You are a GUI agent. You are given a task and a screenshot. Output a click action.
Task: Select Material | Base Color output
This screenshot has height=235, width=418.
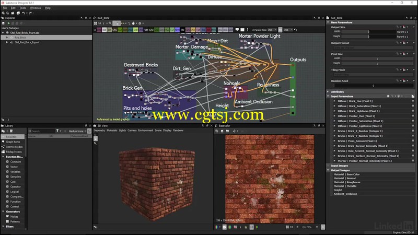tap(346, 174)
